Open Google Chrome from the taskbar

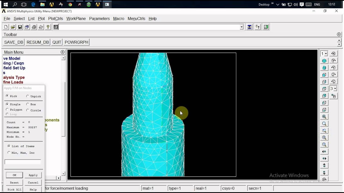[70, 4]
